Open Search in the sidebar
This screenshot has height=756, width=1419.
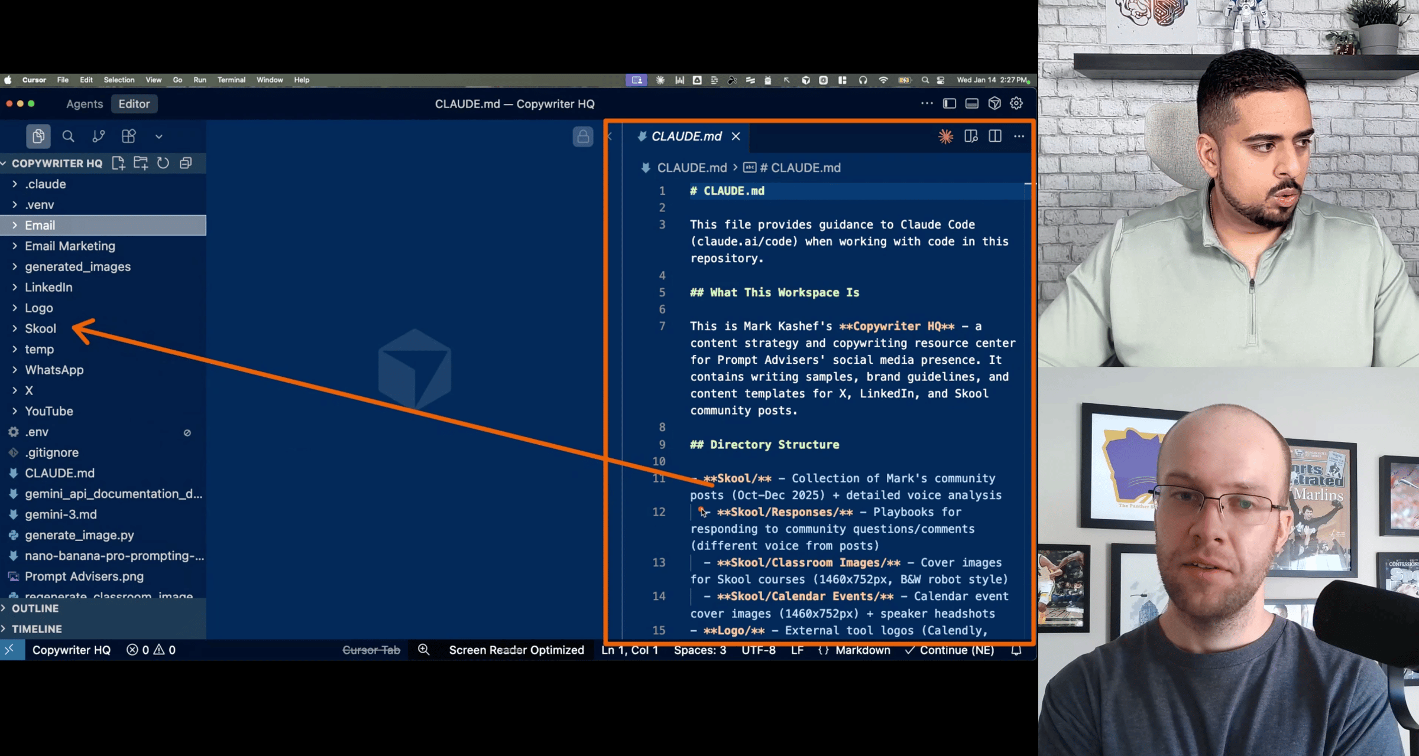(x=68, y=136)
